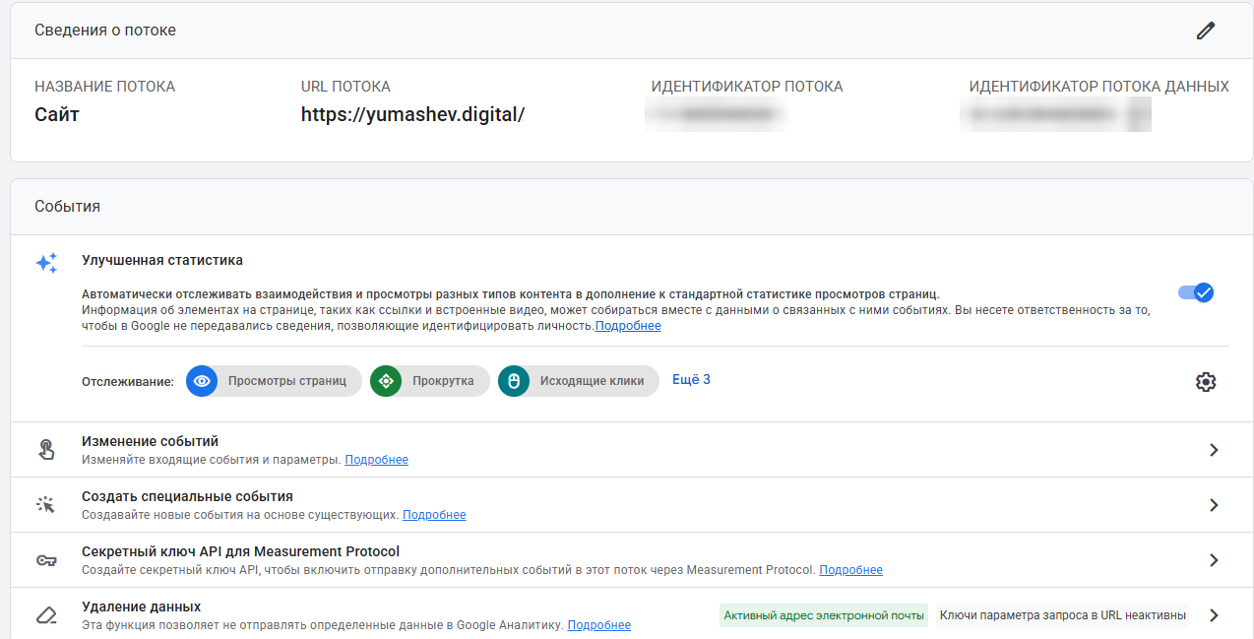Open Подробнее link for Изменение событий
This screenshot has width=1254, height=639.
[x=377, y=460]
